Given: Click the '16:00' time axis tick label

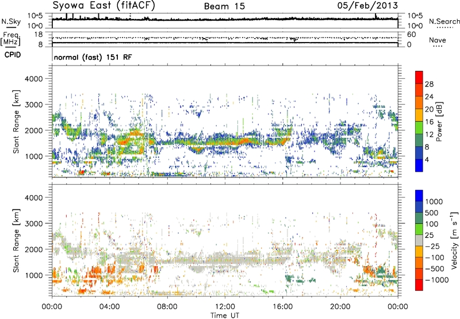Looking at the screenshot, I should [x=282, y=307].
